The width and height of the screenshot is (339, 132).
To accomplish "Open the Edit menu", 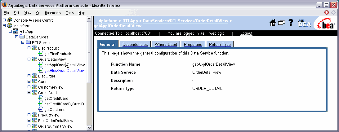I will point(16,13).
